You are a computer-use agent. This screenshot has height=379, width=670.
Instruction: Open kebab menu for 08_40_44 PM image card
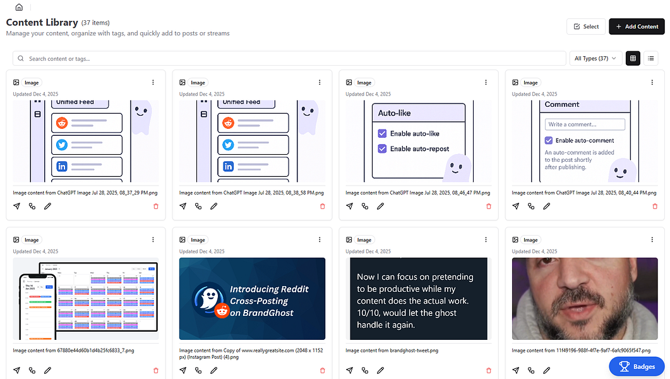click(652, 83)
